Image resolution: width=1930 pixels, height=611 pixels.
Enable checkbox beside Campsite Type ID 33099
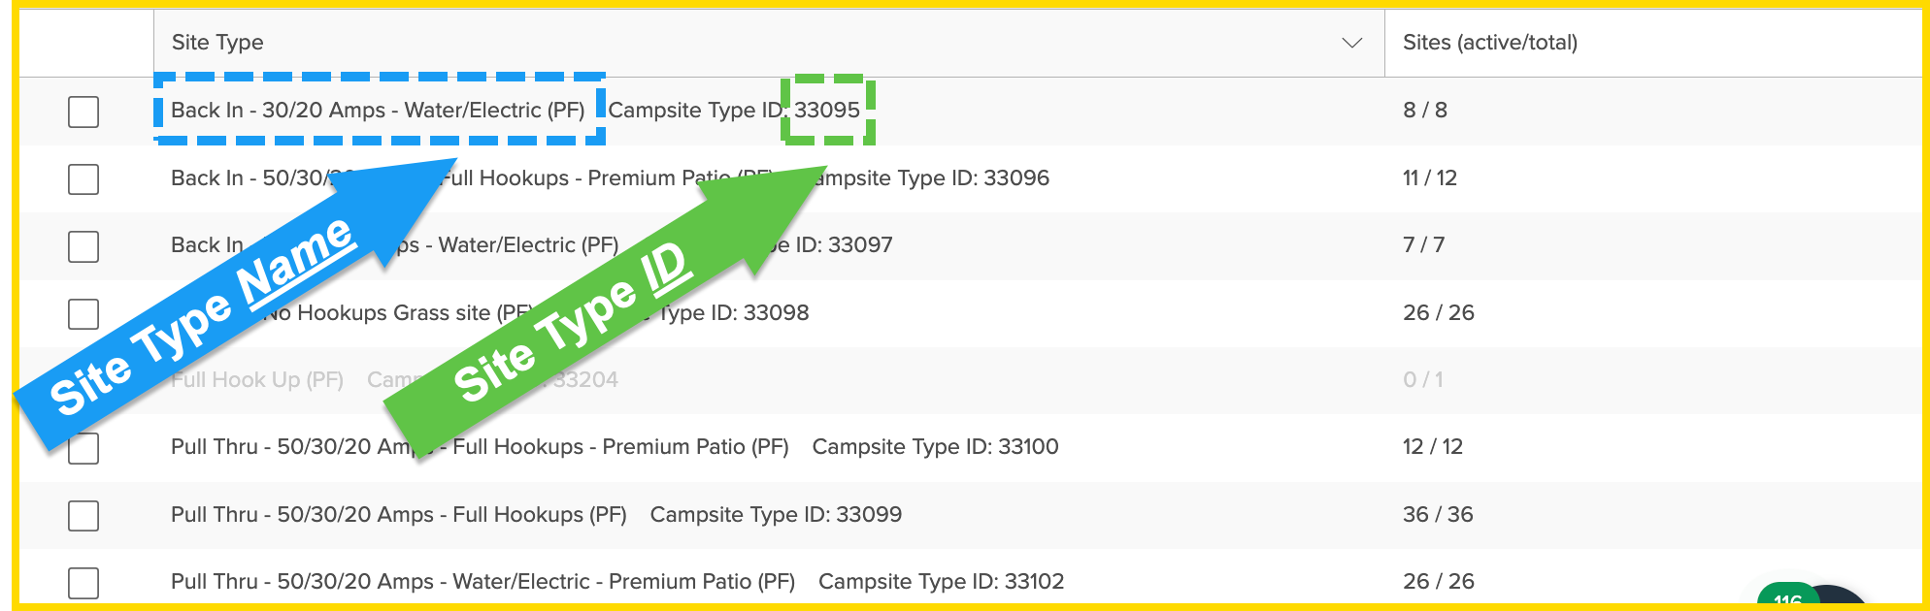(83, 516)
